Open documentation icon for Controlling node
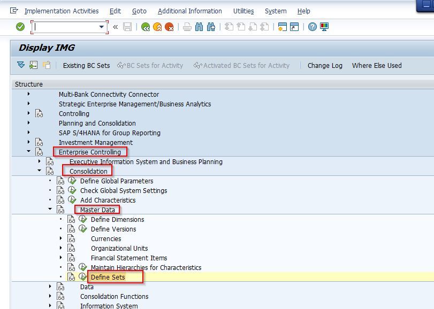This screenshot has width=434, height=309. [x=39, y=113]
